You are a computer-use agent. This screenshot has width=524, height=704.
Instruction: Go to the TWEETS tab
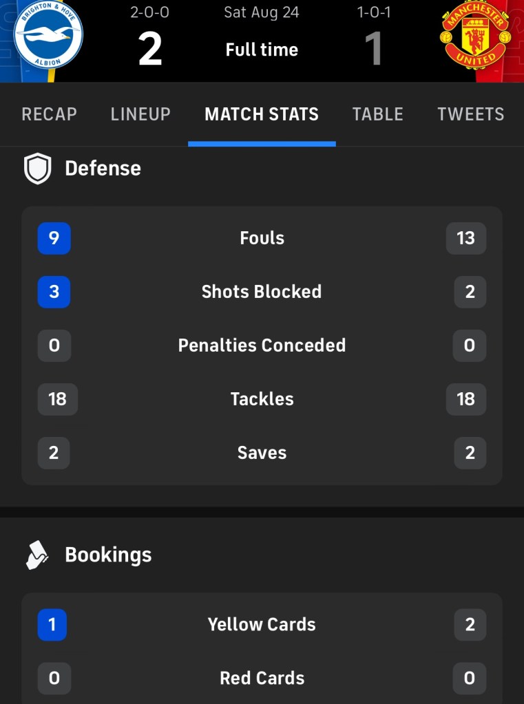(x=471, y=114)
